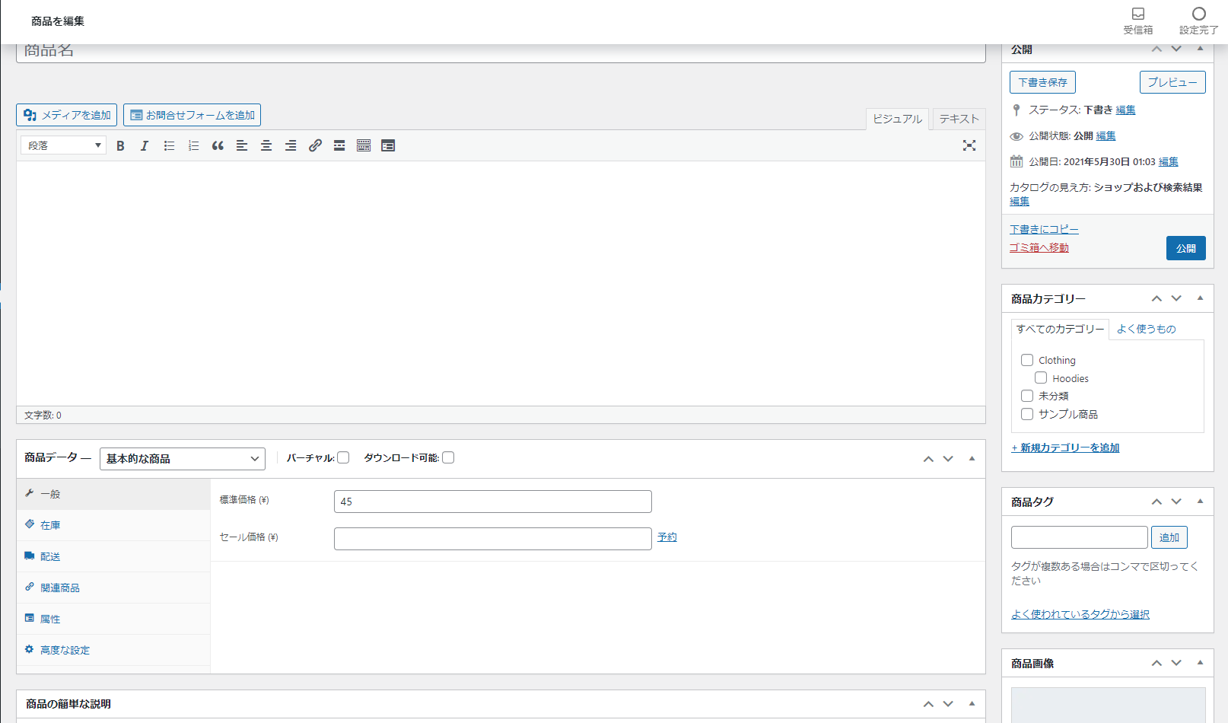Open the 受信箱 inbox icon
The image size is (1228, 723).
tap(1138, 21)
